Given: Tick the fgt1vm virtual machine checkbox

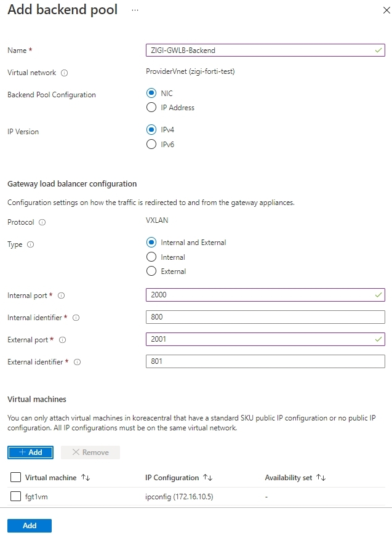Looking at the screenshot, I should click(16, 496).
